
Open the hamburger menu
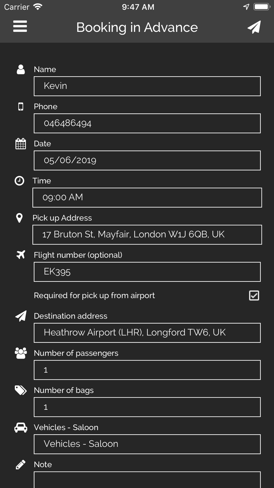tap(20, 26)
